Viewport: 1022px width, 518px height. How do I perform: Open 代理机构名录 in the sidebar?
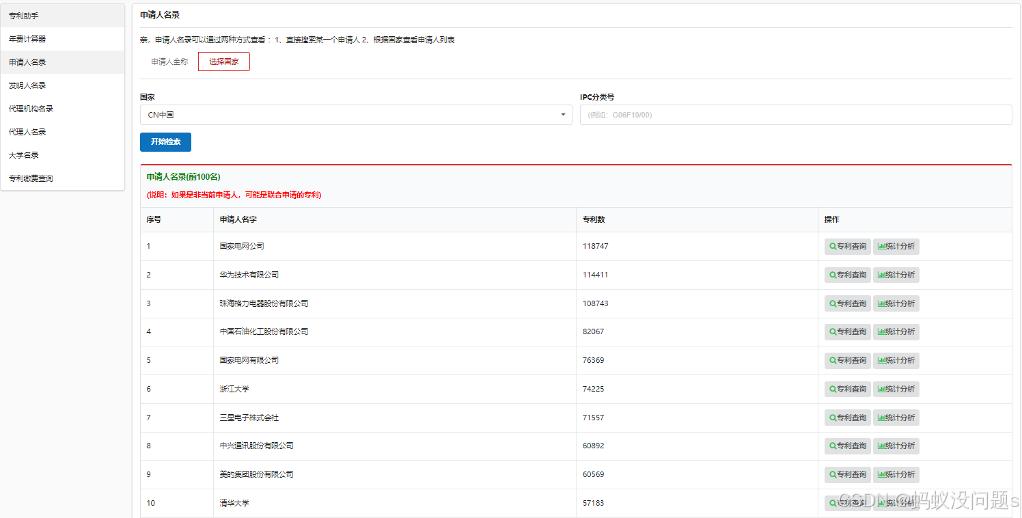point(62,109)
